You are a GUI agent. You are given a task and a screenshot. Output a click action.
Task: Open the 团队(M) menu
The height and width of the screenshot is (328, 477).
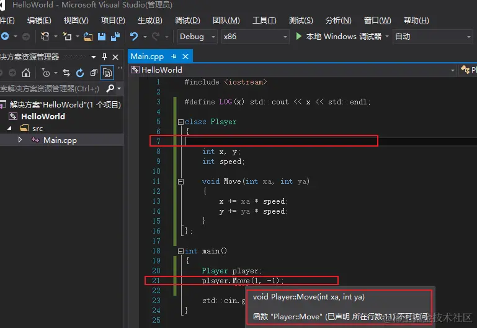[x=226, y=20]
